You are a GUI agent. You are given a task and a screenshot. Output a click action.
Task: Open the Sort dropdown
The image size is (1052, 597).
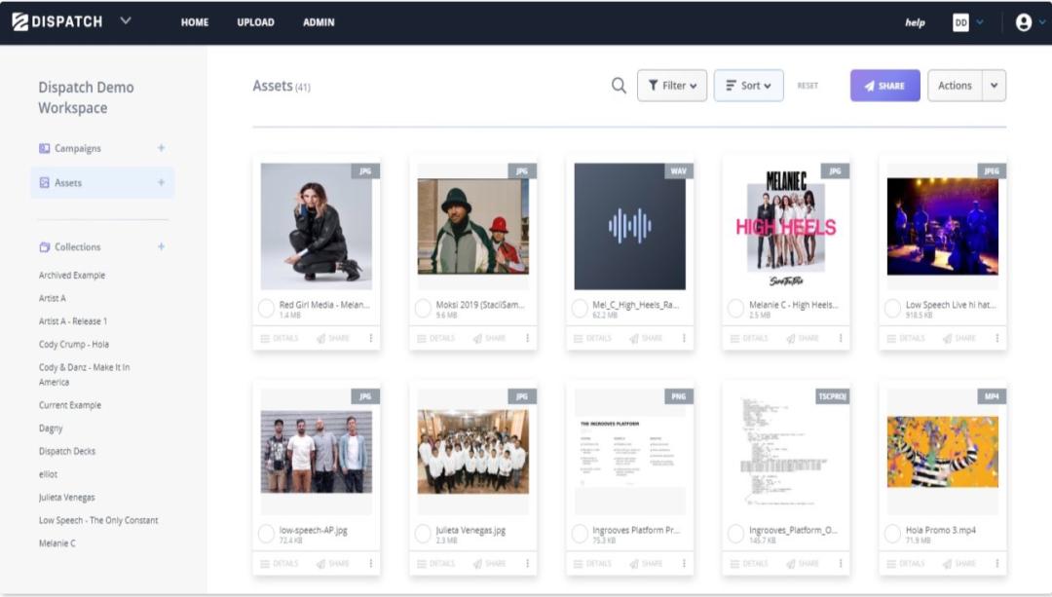tap(748, 86)
